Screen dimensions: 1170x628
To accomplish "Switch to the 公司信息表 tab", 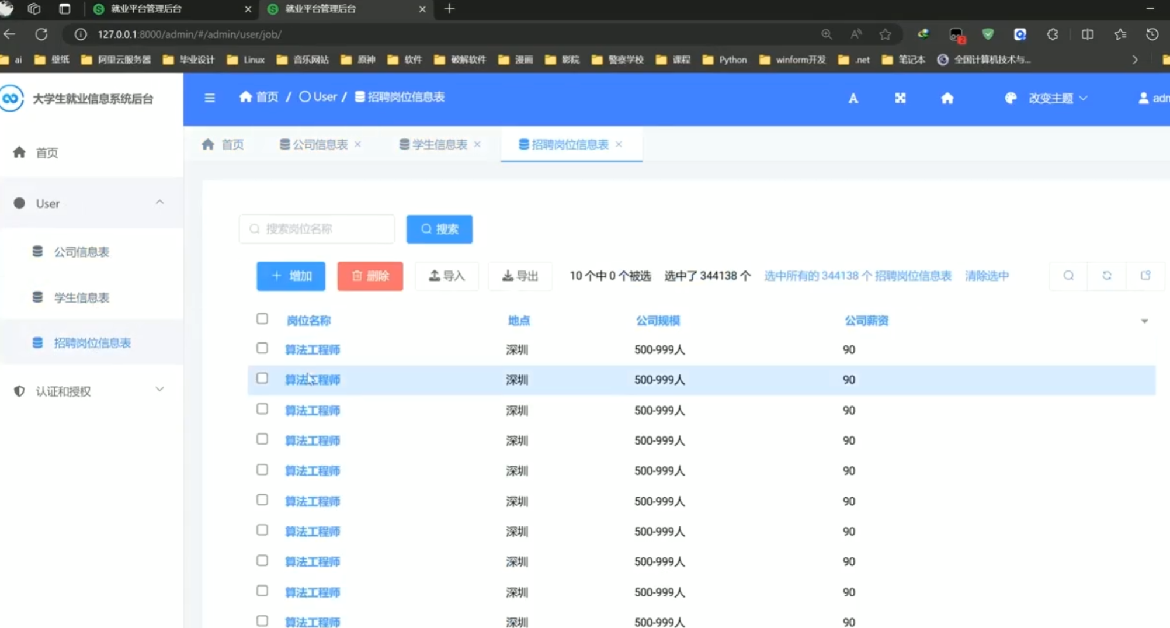I will 319,144.
